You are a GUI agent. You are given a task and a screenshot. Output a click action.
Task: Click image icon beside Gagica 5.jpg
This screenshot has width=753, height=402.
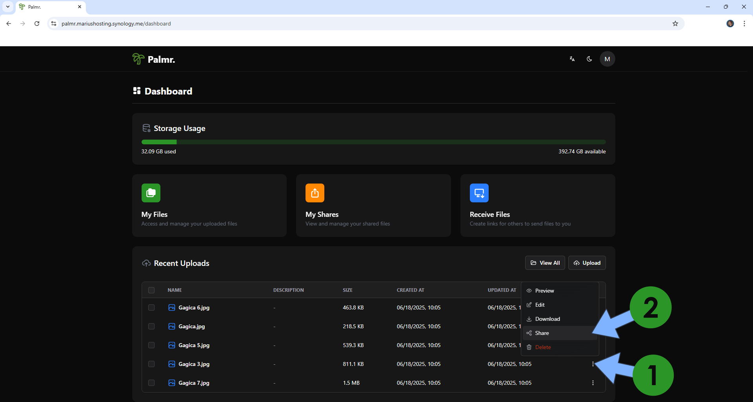(x=172, y=345)
